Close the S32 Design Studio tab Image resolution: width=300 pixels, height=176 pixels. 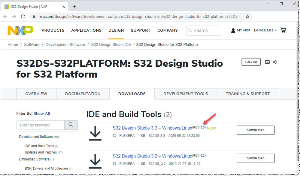(x=64, y=7)
